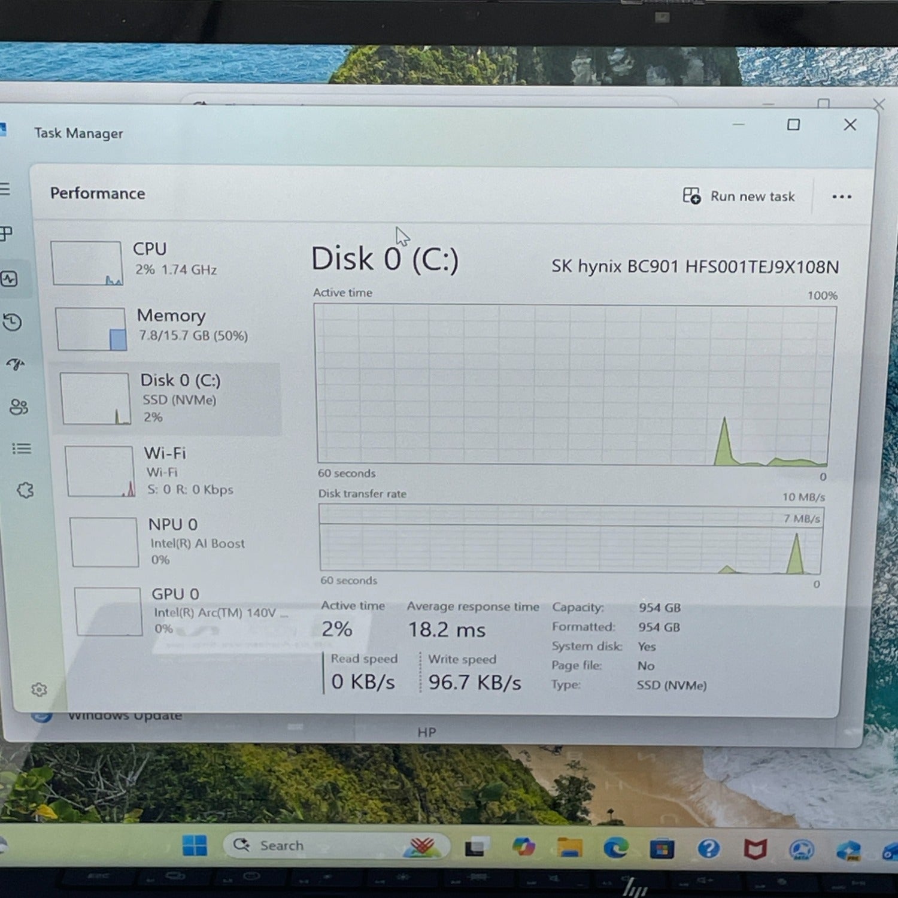Open the Task Manager hamburger navigation menu

[x=5, y=189]
